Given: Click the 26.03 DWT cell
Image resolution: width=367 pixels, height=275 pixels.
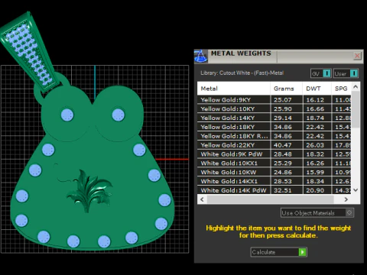Looking at the screenshot, I should pyautogui.click(x=317, y=145).
